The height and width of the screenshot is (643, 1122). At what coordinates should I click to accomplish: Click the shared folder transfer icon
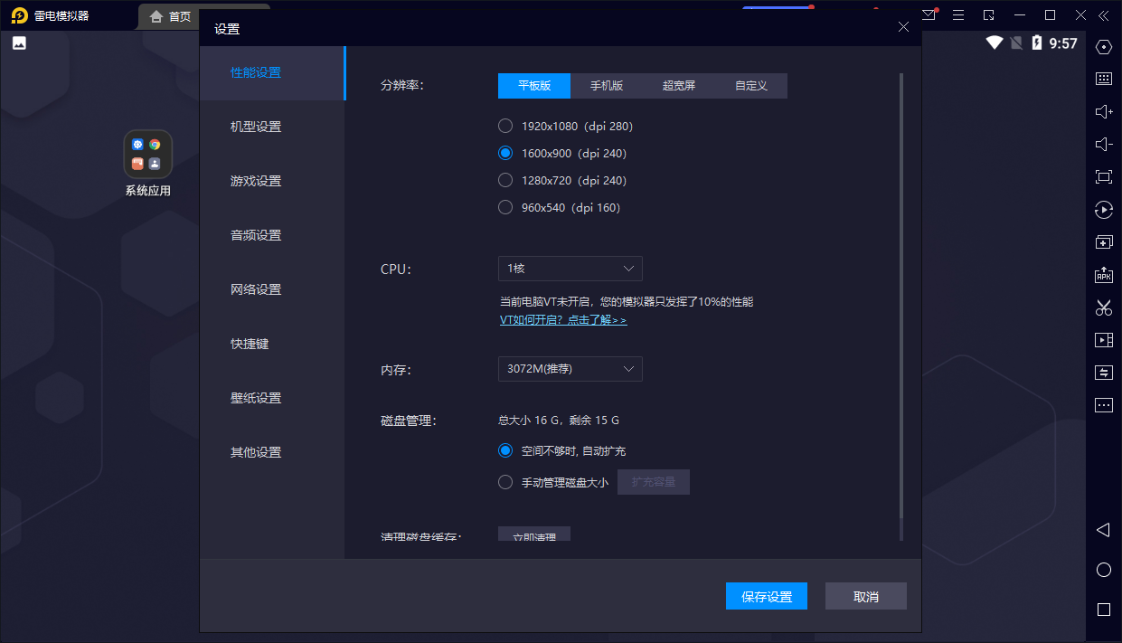coord(1103,373)
